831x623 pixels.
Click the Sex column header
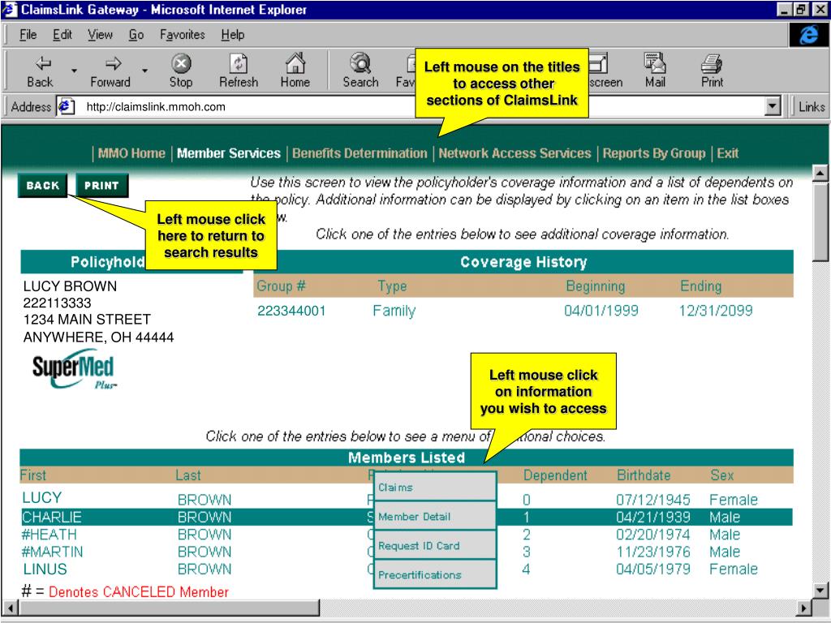click(x=721, y=475)
